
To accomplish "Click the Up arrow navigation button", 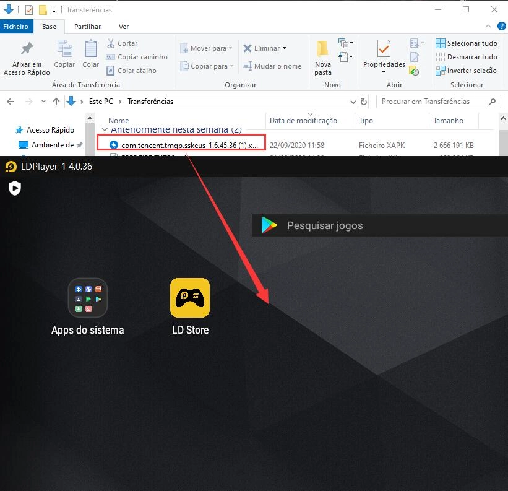I will 56,102.
